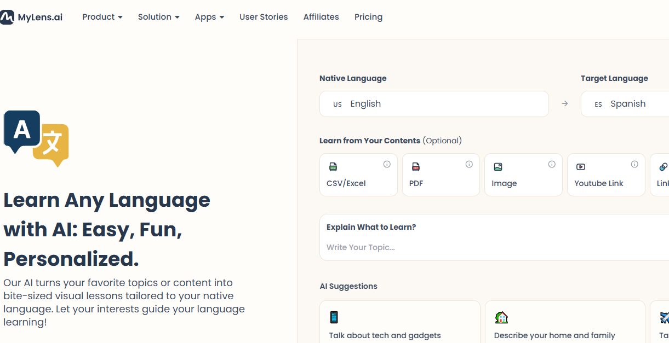Open info tooltip on CSV/Excel card
Image resolution: width=669 pixels, height=343 pixels.
[x=387, y=164]
